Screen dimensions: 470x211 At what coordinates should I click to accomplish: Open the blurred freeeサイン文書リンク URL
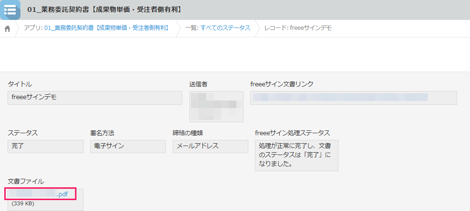pos(340,98)
